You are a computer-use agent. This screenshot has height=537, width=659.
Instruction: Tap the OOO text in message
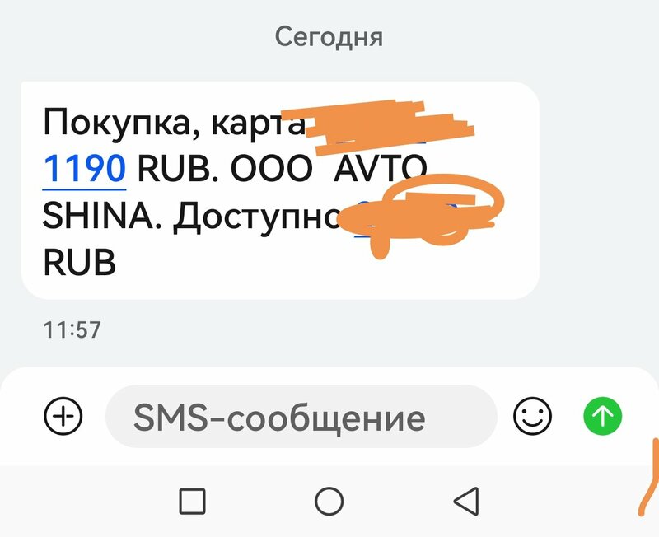271,169
